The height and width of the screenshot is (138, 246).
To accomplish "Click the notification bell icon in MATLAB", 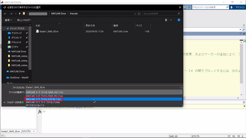I will tap(231, 7).
